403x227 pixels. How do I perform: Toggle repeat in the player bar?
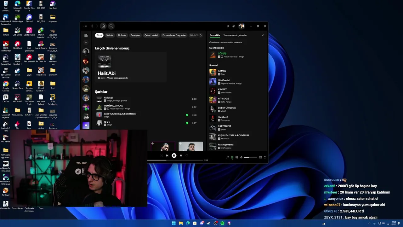(x=187, y=155)
